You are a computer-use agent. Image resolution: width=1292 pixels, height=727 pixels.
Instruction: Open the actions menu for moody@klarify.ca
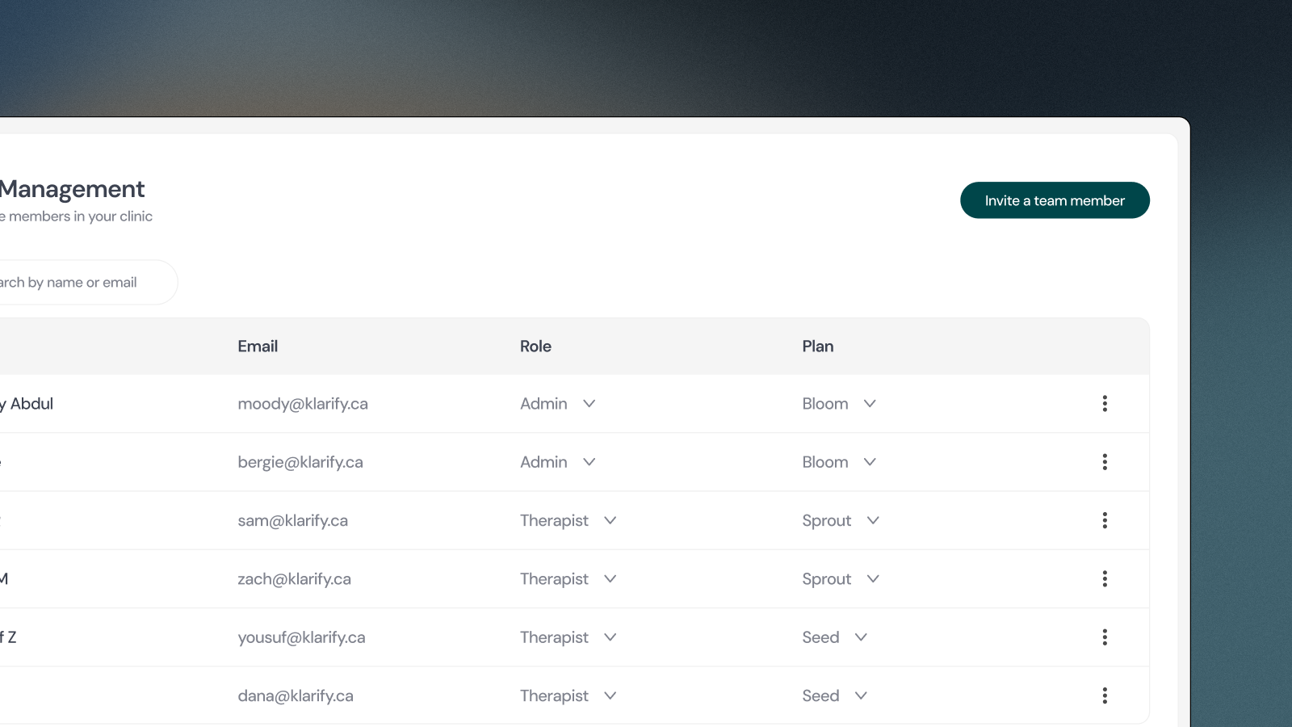[1105, 403]
